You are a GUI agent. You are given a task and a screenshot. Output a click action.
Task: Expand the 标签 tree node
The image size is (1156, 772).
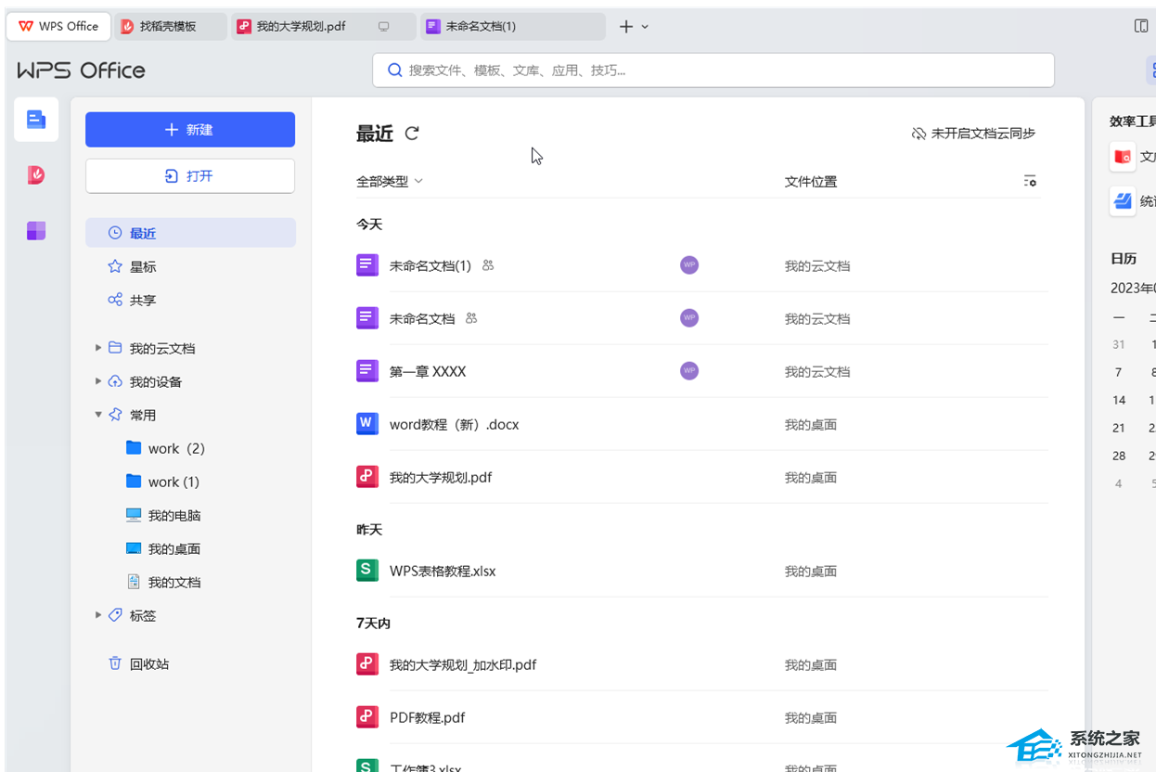[98, 615]
